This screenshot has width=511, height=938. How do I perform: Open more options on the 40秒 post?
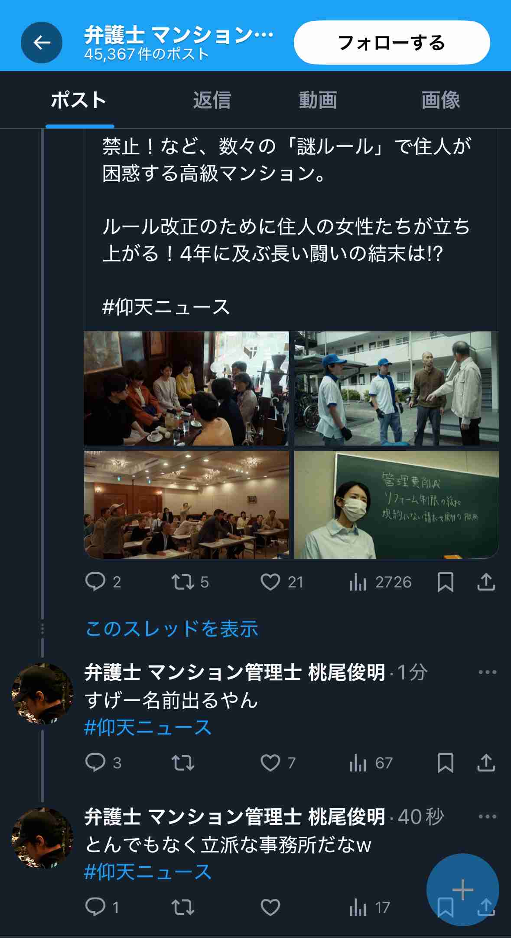tap(487, 817)
